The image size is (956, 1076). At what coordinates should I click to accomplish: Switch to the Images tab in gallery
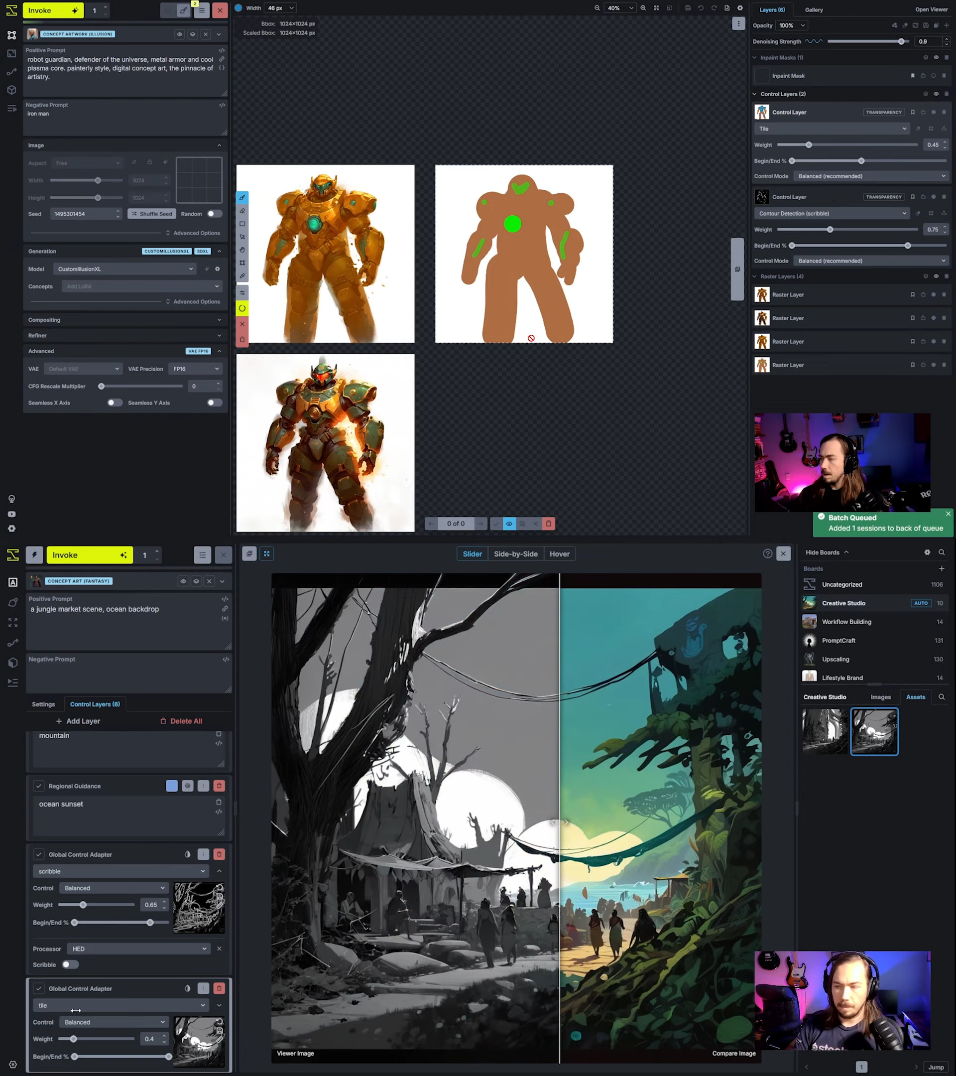tap(881, 697)
